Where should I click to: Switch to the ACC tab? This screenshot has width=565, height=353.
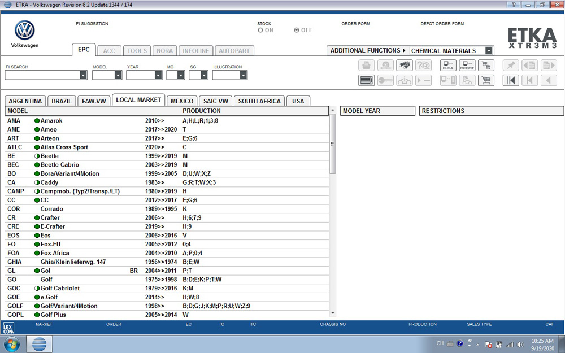click(109, 51)
